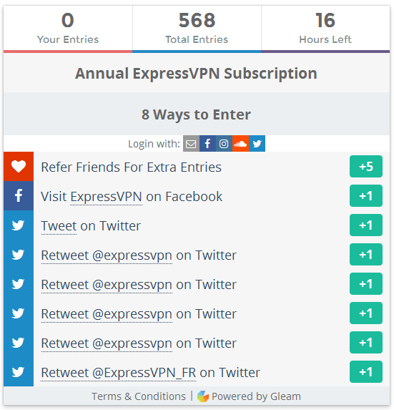394x410 pixels.
Task: Claim +1 for Tweet on Twitter
Action: (x=366, y=225)
